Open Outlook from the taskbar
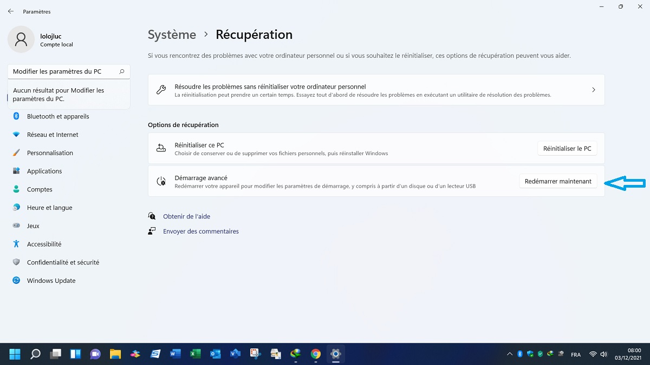This screenshot has width=650, height=365. pyautogui.click(x=215, y=354)
